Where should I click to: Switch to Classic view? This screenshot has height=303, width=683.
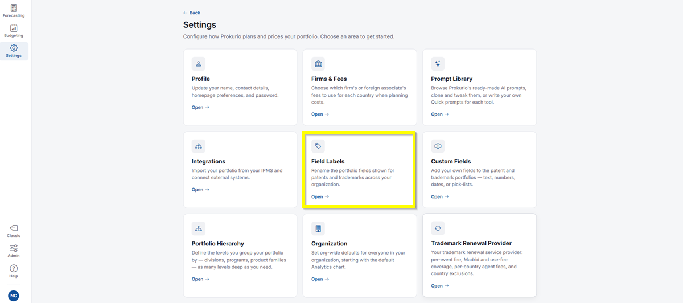pyautogui.click(x=14, y=231)
